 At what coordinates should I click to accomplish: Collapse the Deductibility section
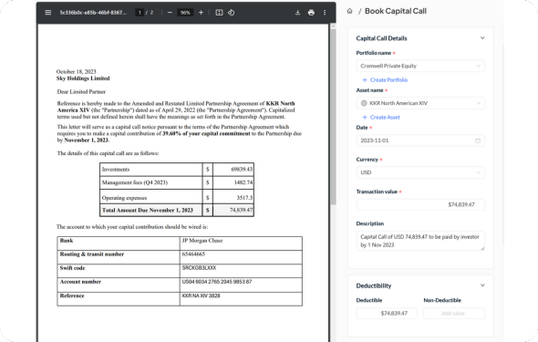point(482,285)
